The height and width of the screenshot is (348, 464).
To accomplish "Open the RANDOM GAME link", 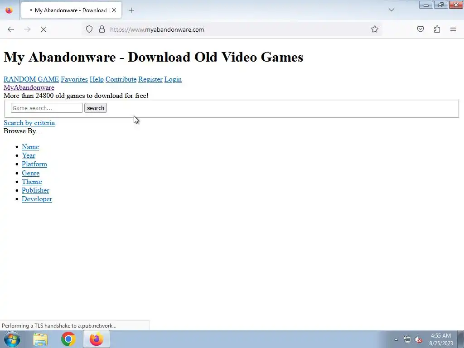I will [x=31, y=79].
